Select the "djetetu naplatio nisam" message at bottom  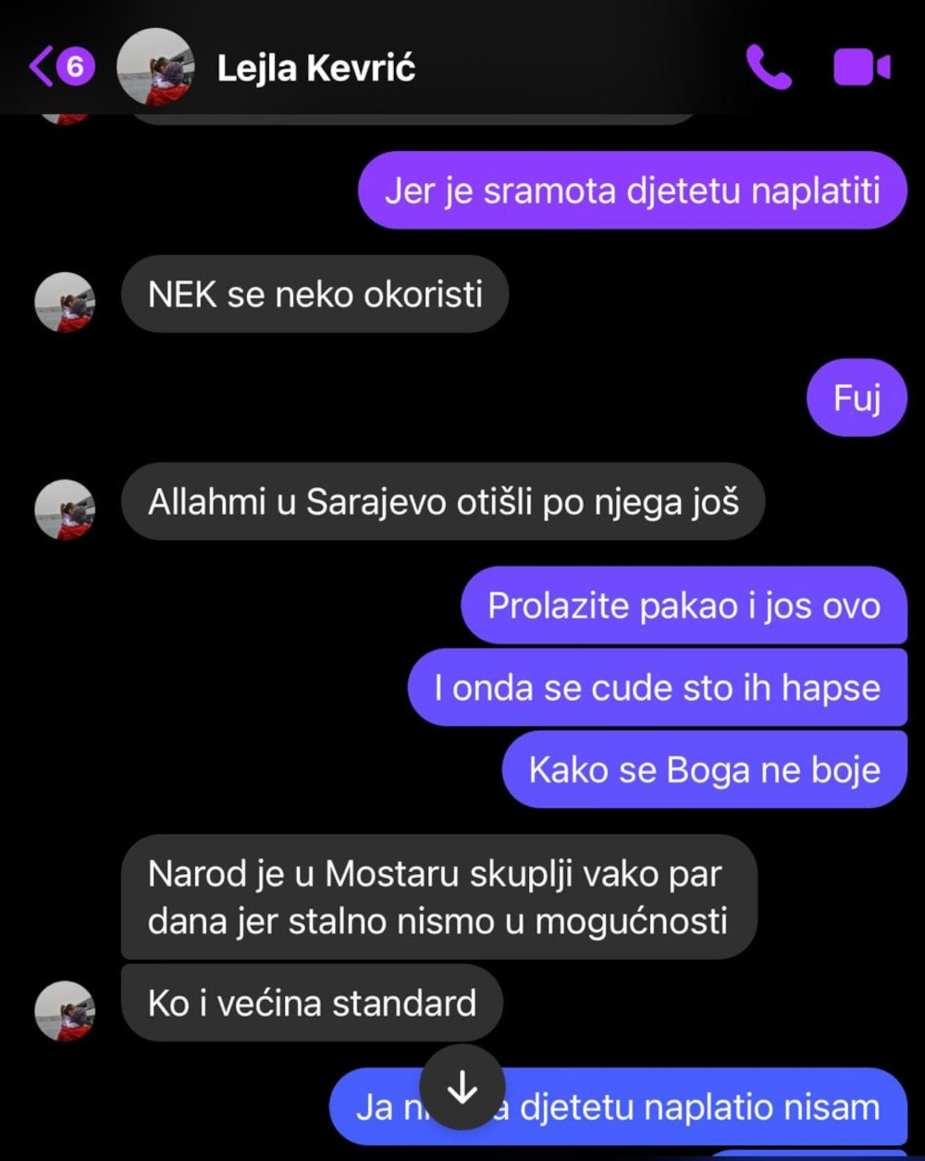coord(619,1107)
